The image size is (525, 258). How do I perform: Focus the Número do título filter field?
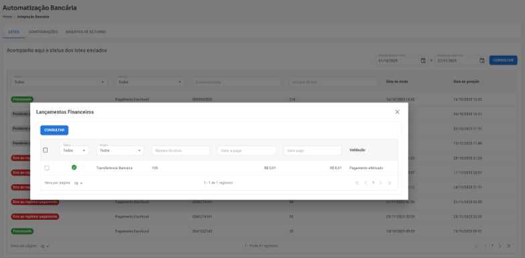coord(181,150)
